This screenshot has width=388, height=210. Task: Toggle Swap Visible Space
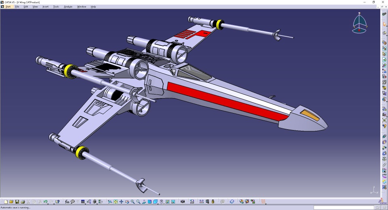click(x=173, y=202)
